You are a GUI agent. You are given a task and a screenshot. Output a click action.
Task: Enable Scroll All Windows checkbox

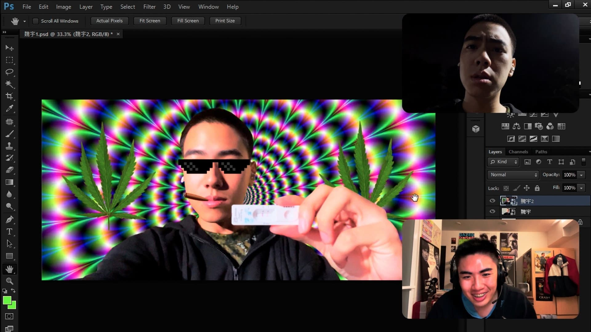[36, 21]
